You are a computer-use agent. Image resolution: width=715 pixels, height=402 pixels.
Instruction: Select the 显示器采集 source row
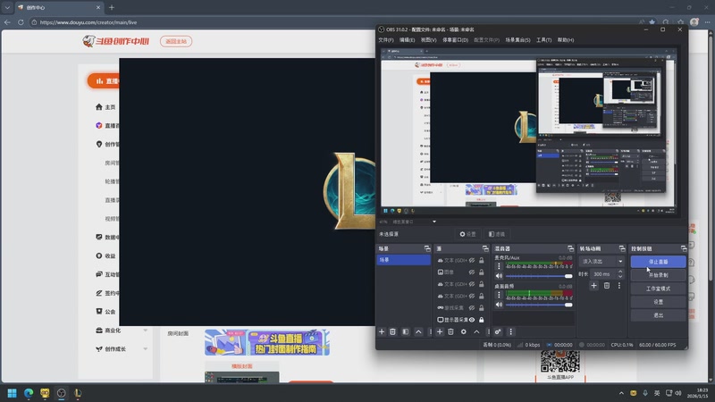click(461, 320)
